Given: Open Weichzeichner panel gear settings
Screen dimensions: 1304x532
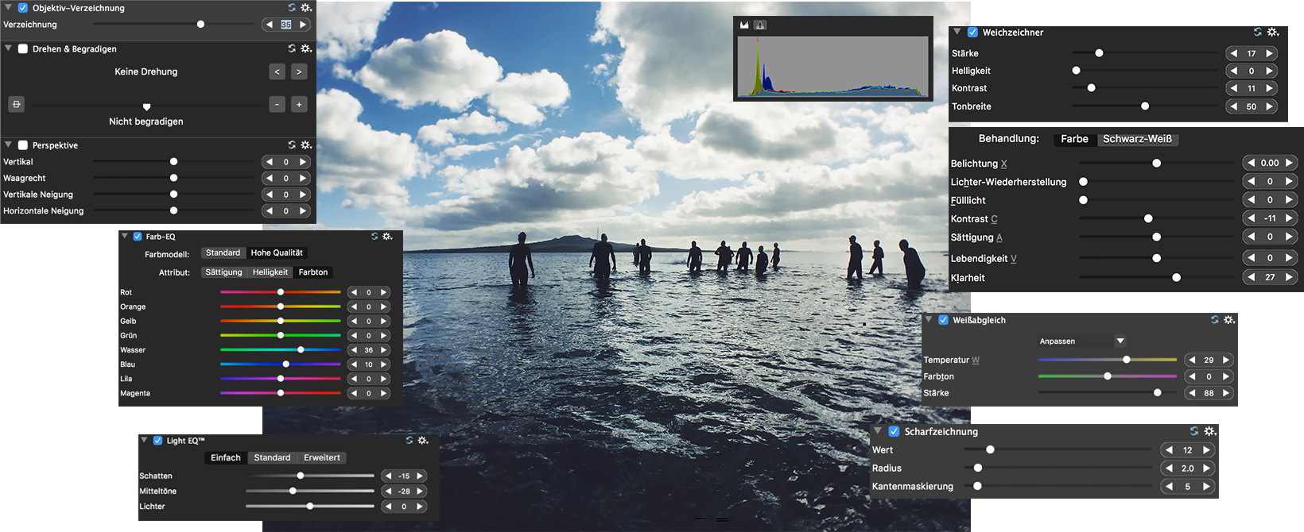Looking at the screenshot, I should (x=1273, y=33).
